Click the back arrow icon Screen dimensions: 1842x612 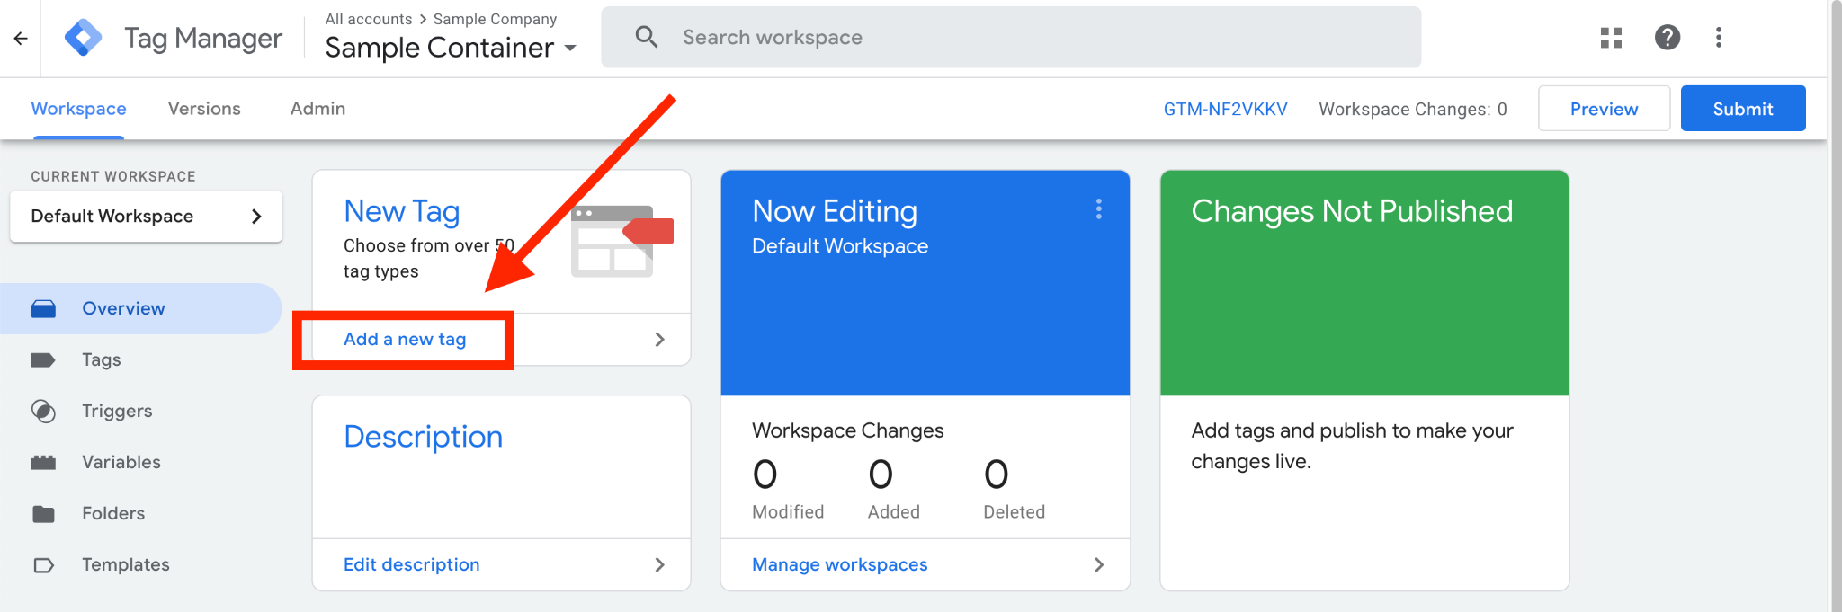21,39
